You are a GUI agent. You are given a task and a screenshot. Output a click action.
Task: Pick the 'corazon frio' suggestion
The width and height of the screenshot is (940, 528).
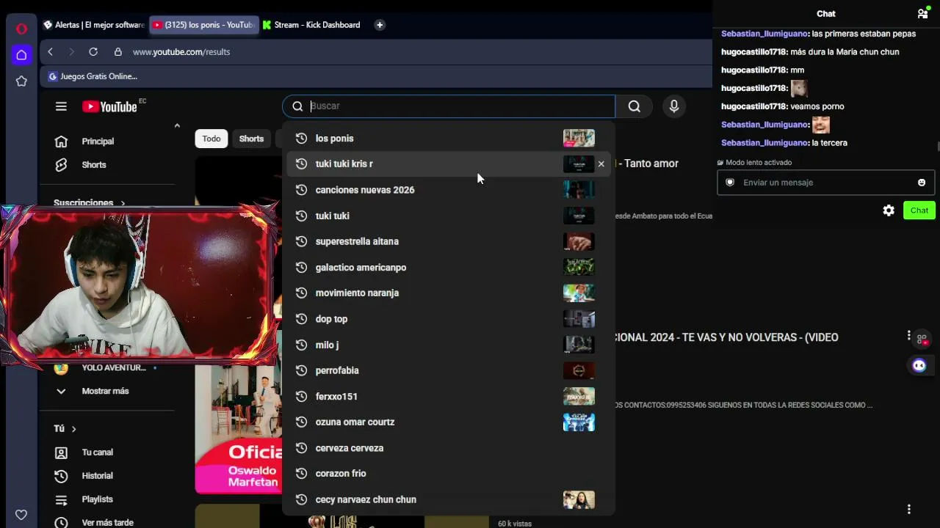pos(448,474)
